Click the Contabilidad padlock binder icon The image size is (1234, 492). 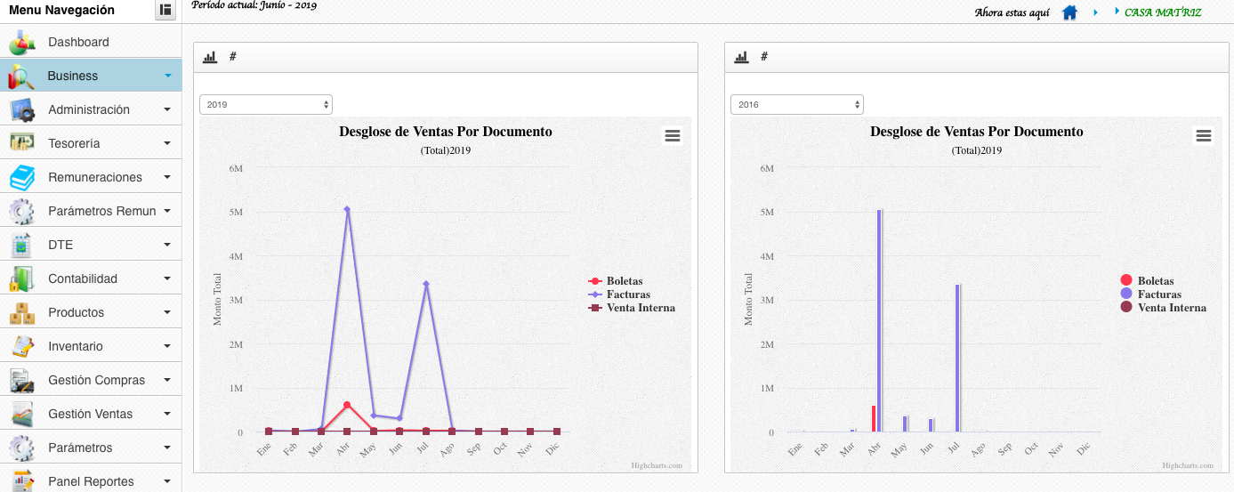(x=21, y=278)
